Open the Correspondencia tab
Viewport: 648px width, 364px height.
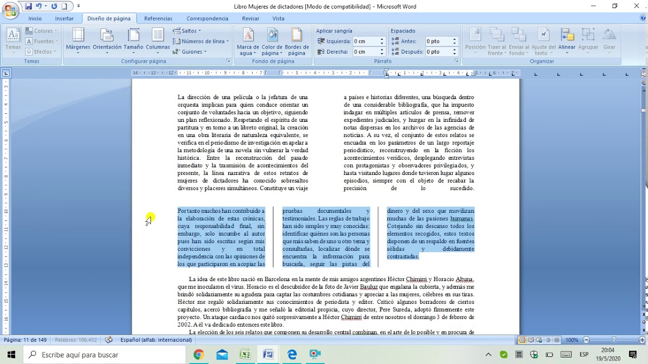click(x=207, y=19)
